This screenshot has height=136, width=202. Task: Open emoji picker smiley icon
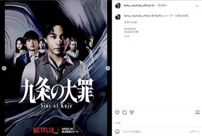click(x=117, y=132)
